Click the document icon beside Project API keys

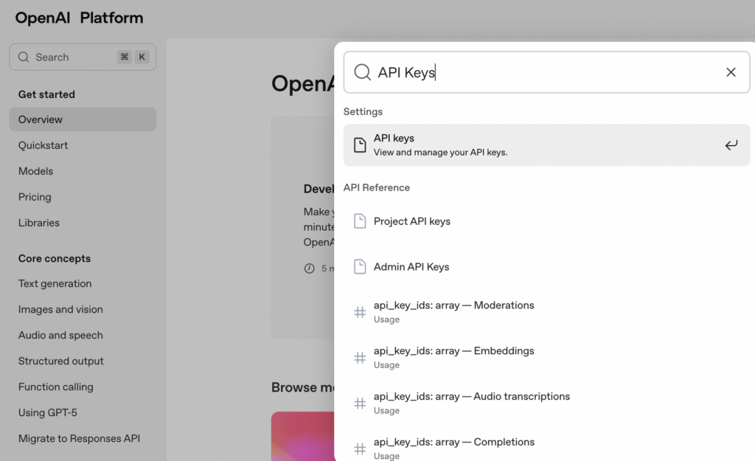[x=361, y=221]
